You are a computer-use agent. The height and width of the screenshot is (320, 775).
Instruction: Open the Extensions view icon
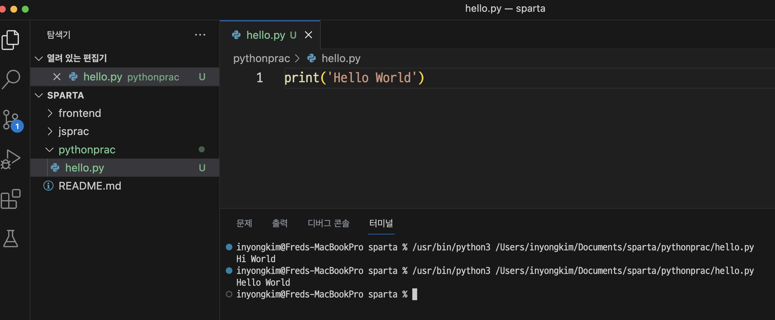11,199
